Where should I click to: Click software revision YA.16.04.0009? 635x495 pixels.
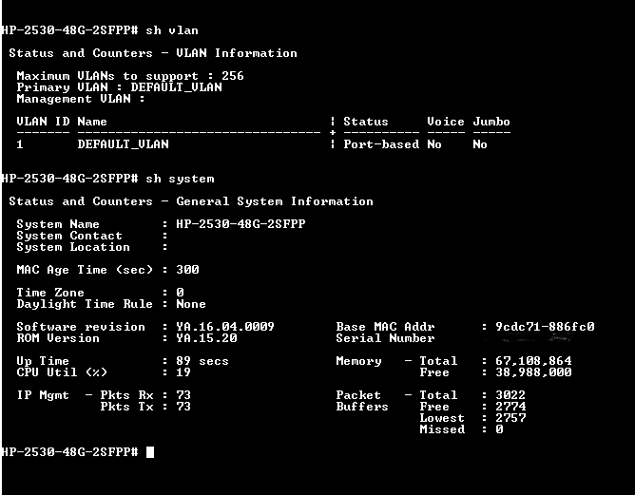(x=225, y=327)
